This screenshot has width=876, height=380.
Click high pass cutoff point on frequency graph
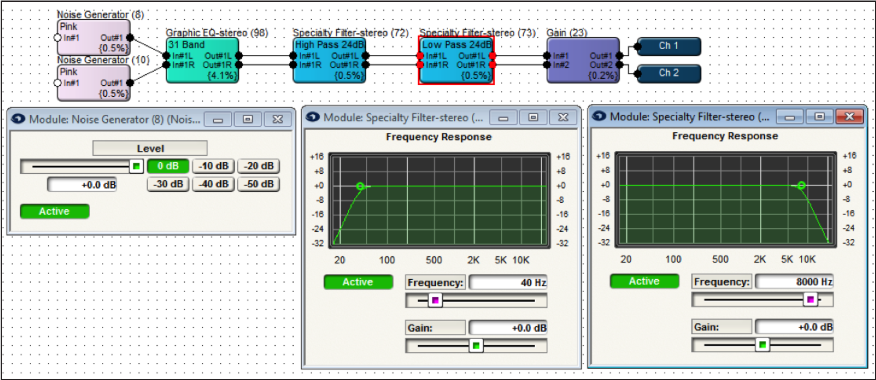(x=360, y=186)
